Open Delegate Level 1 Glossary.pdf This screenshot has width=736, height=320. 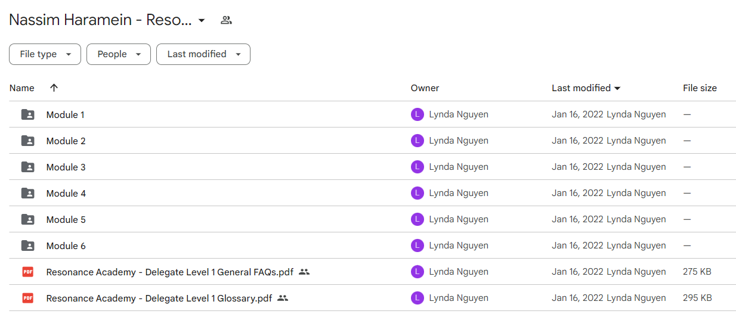[x=159, y=299]
